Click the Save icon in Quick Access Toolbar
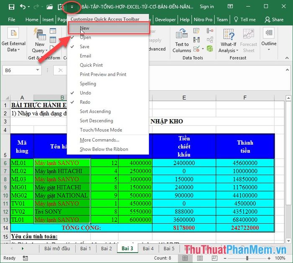Screen dimensions: 293x263 click(11, 7)
